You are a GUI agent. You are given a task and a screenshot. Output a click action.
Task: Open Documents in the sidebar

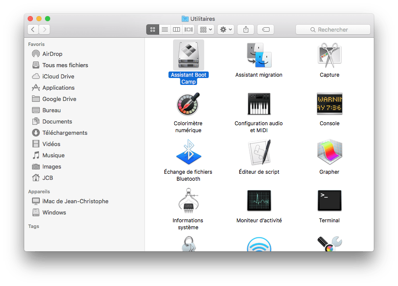[x=52, y=121]
